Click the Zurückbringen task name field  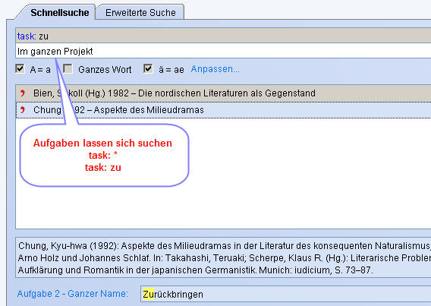285,294
